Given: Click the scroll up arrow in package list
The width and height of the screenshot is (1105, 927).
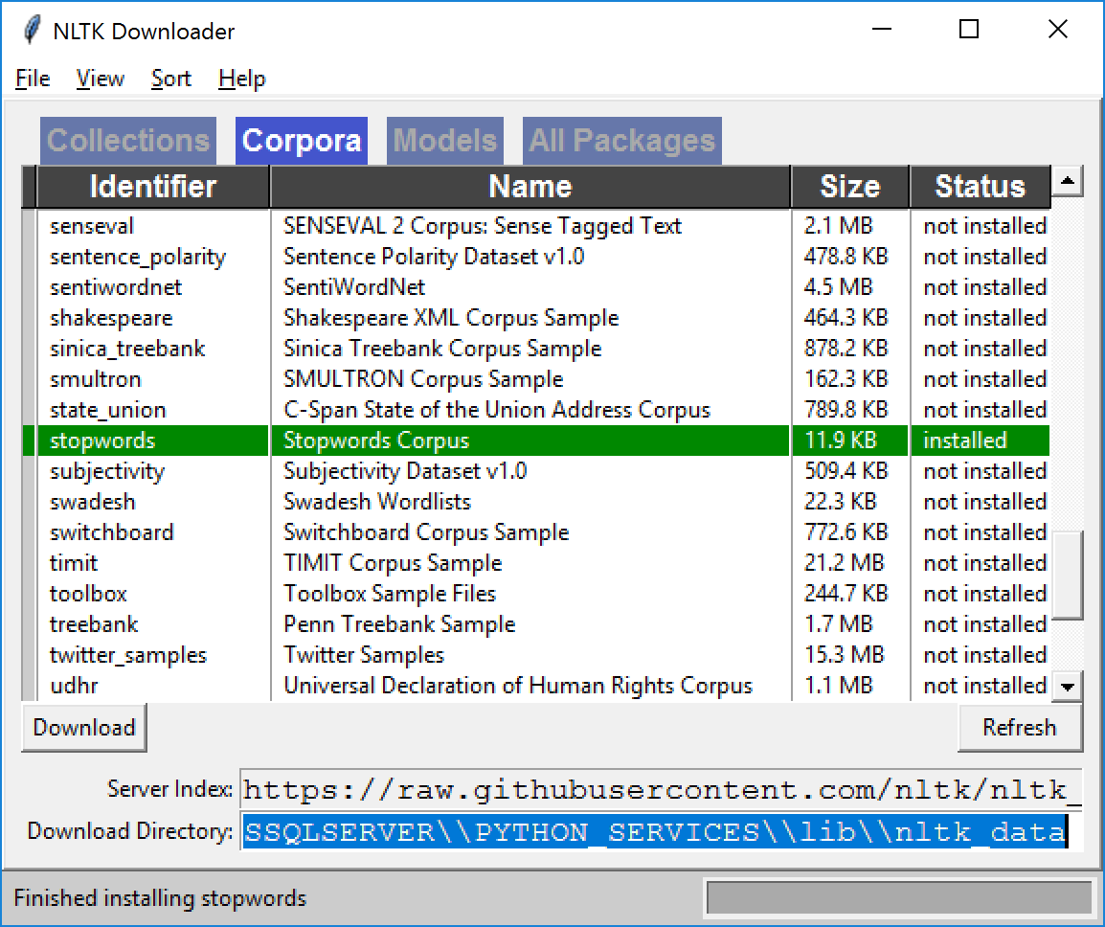Looking at the screenshot, I should click(1068, 181).
